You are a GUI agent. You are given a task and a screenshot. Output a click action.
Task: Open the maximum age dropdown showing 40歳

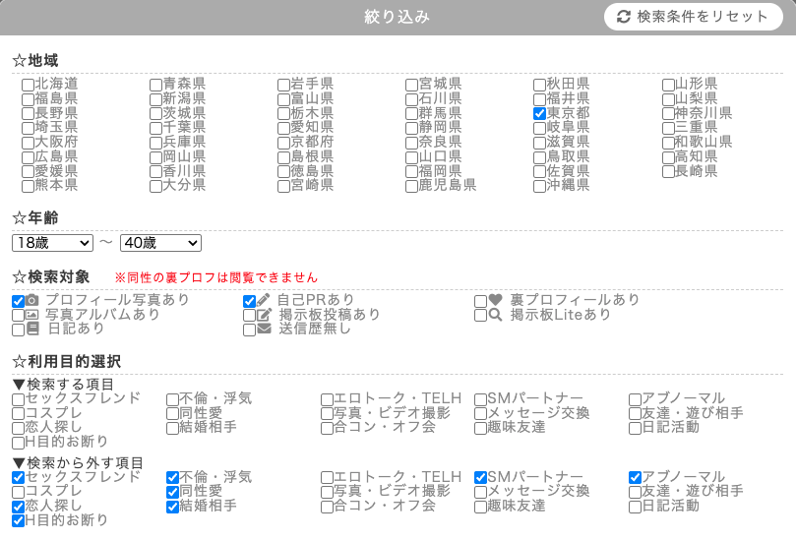pos(160,242)
